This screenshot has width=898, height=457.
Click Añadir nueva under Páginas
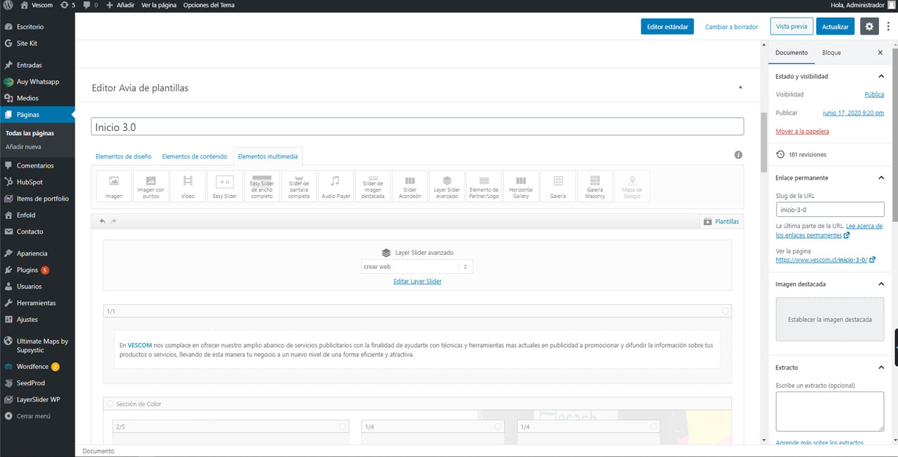23,147
